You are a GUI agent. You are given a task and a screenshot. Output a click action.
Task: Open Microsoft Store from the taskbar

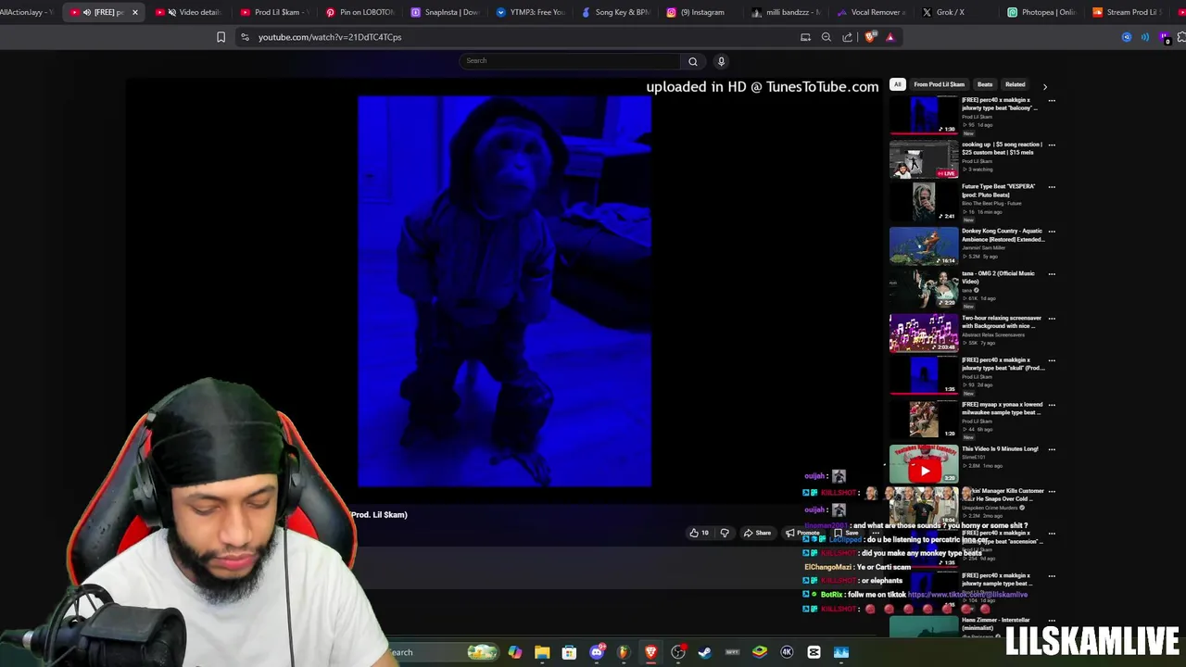click(x=569, y=652)
